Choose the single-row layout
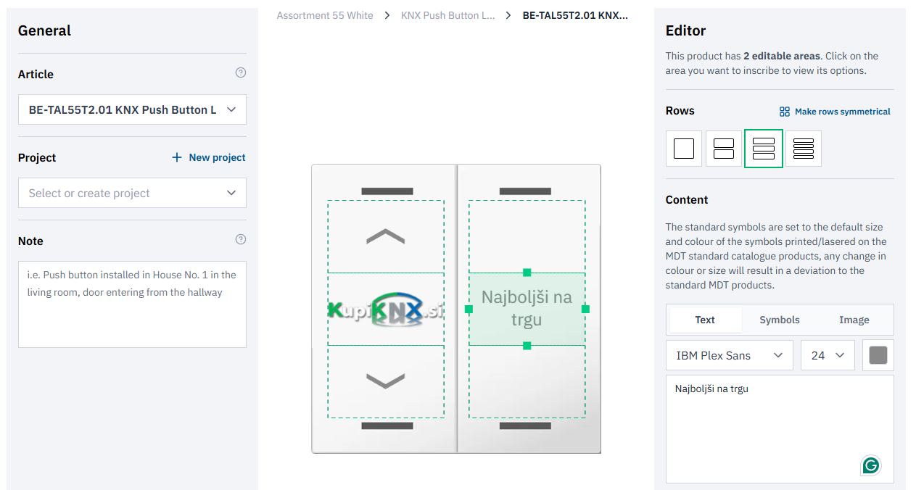The width and height of the screenshot is (916, 490). point(684,149)
